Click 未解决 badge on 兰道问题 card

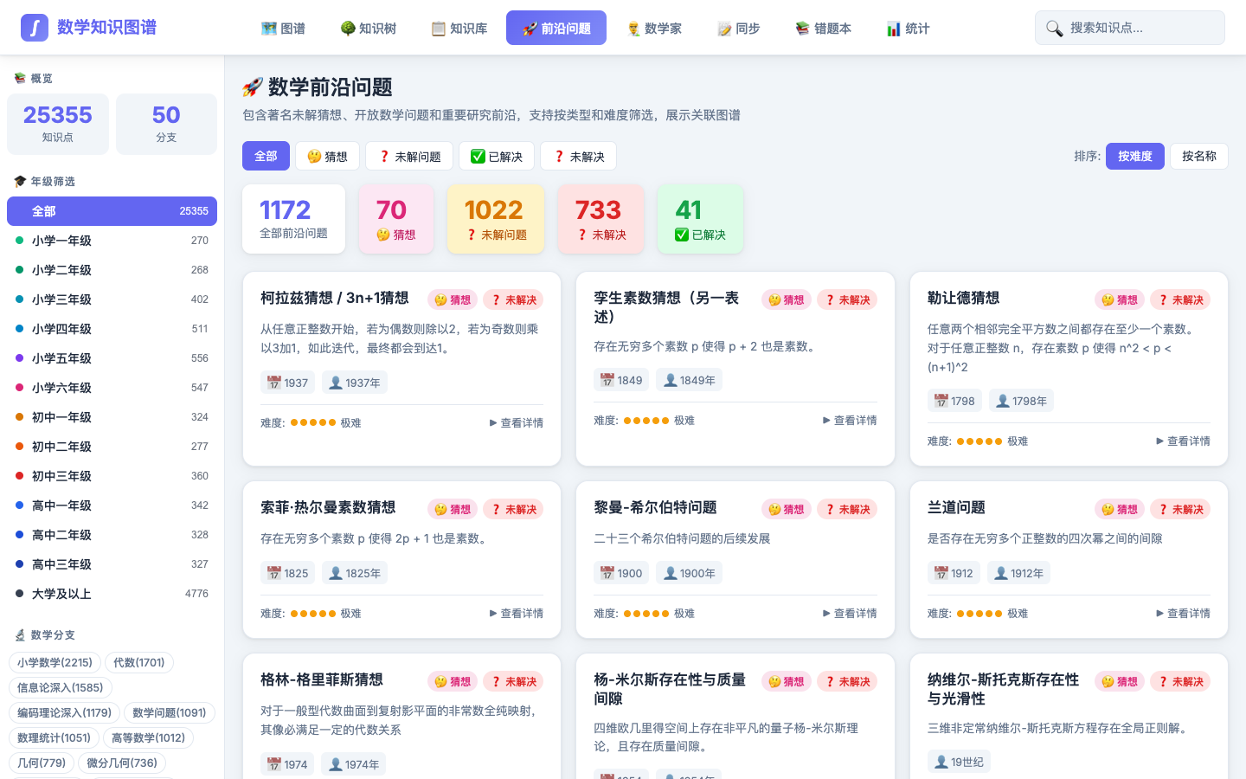coord(1180,509)
